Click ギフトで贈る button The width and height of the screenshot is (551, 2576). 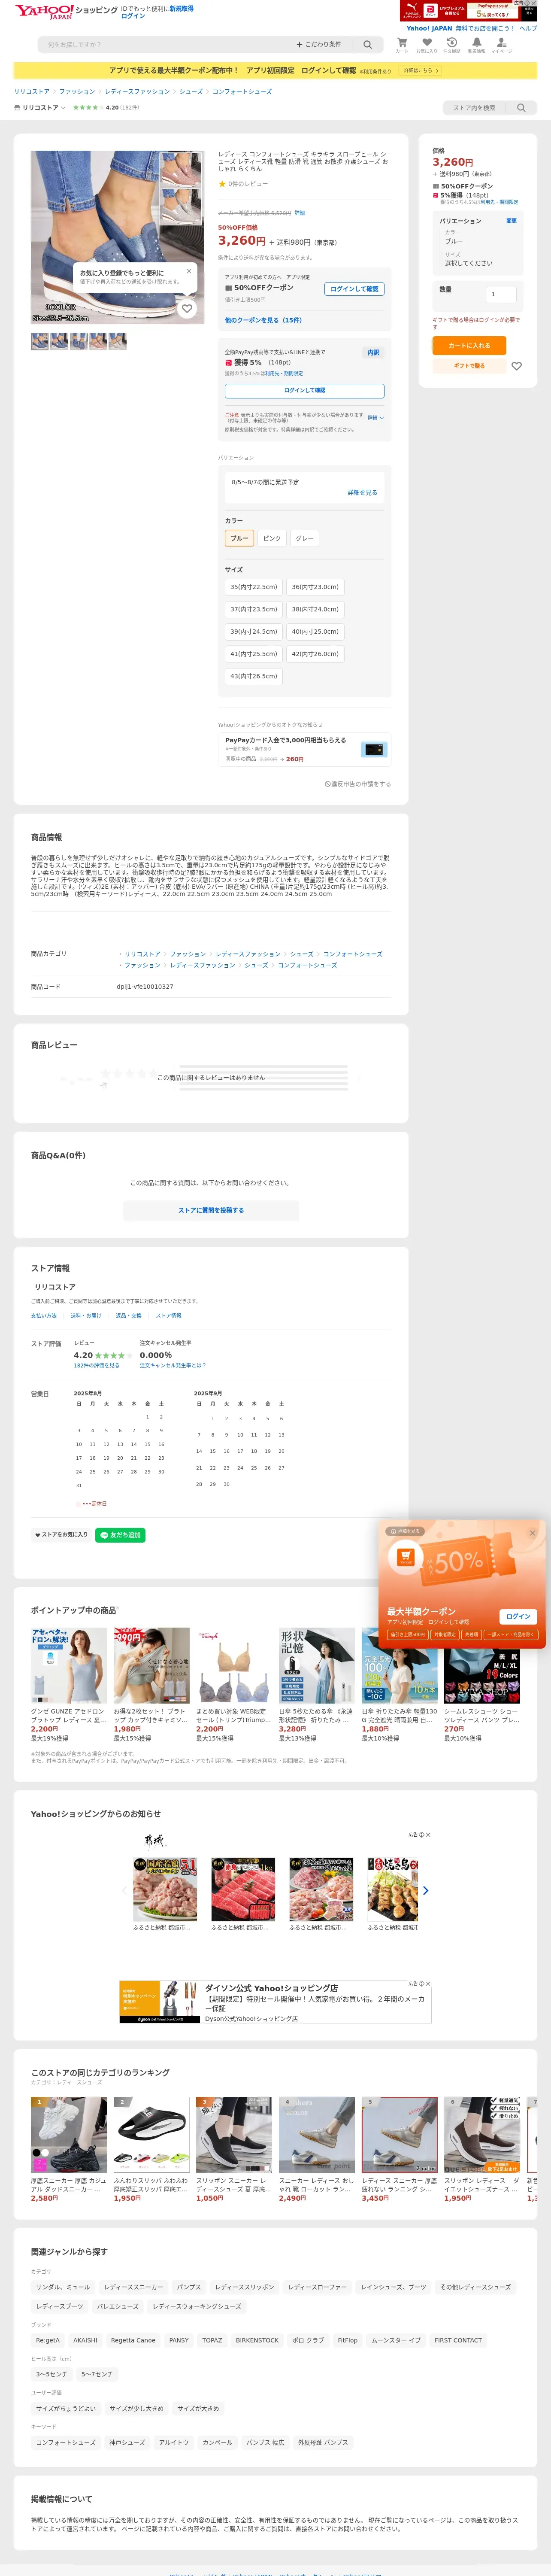pos(469,366)
